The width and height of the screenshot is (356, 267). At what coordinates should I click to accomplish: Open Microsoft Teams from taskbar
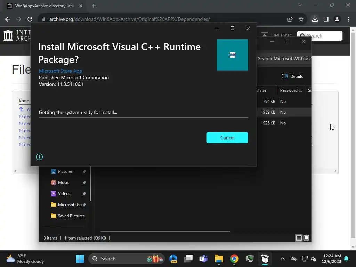[x=204, y=259]
